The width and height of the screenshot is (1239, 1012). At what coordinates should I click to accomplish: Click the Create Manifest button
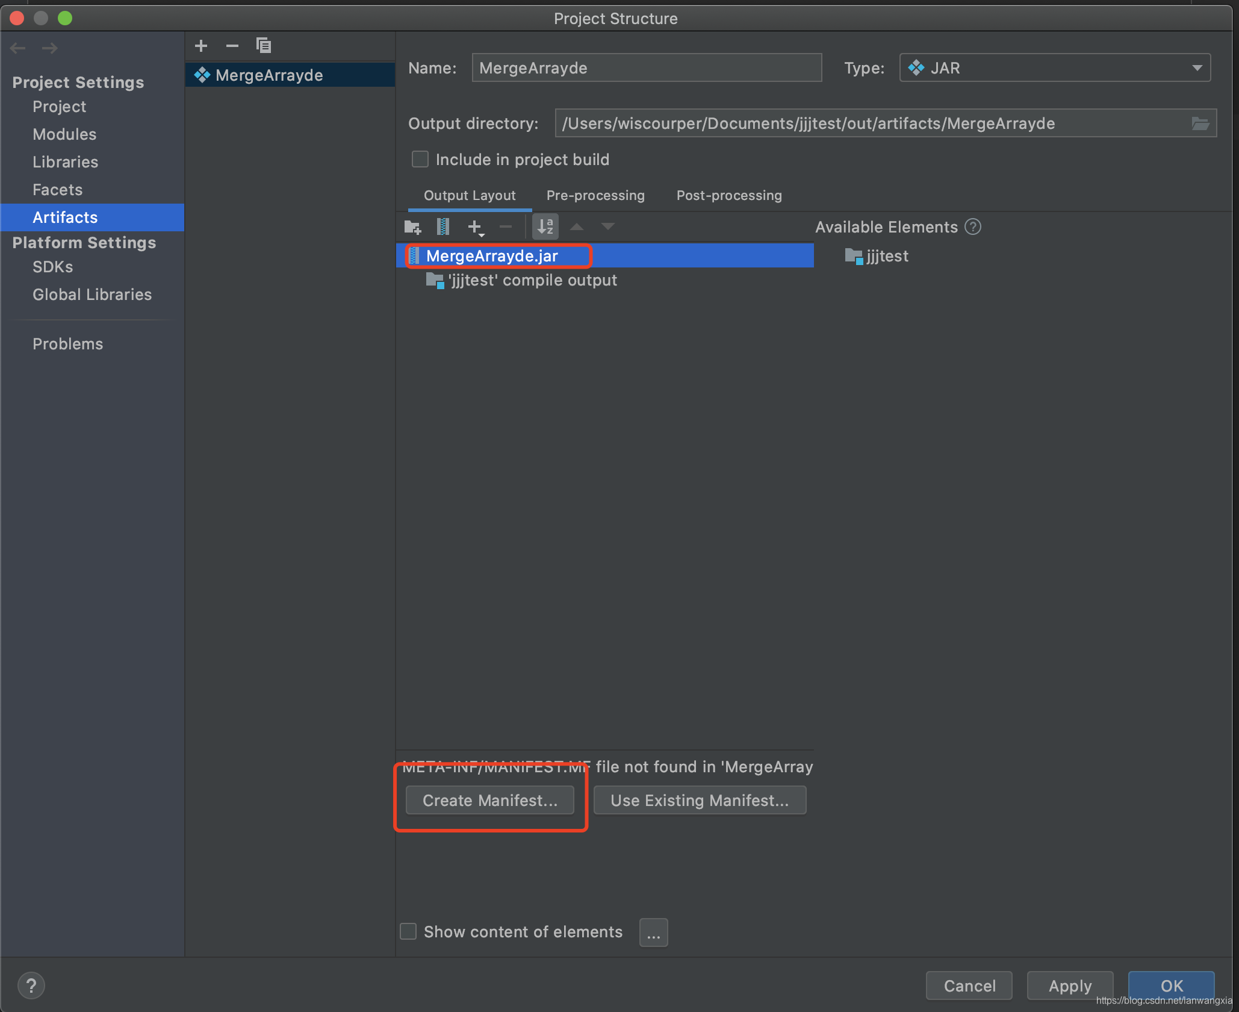[490, 801]
